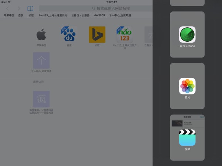Open 百度 in the favorites bar
The image size is (222, 166).
pyautogui.click(x=21, y=15)
